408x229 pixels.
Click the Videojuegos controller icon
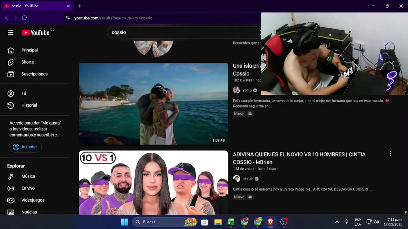point(11,200)
